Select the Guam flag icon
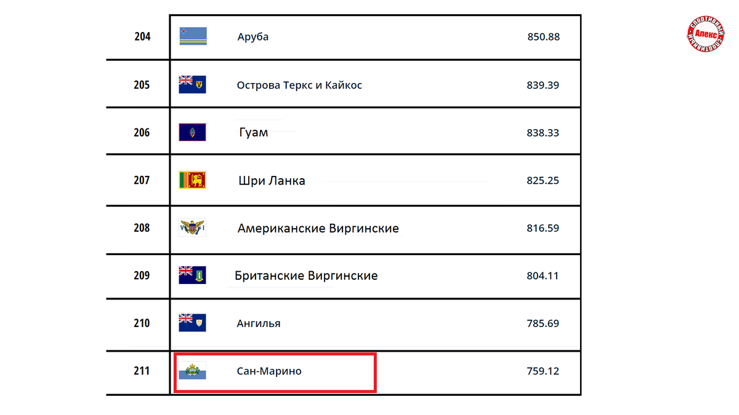Screen dimensions: 739x415 [x=192, y=132]
